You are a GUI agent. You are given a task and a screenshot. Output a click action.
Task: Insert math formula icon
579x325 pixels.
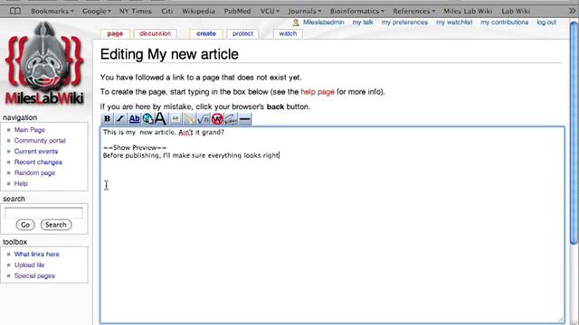coord(203,119)
